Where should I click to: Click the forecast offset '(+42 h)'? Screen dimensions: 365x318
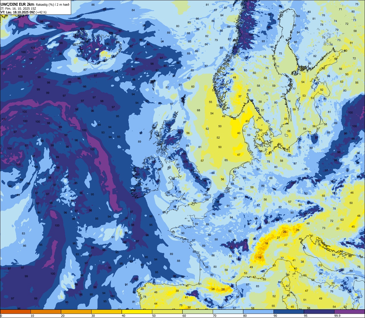(x=41, y=12)
